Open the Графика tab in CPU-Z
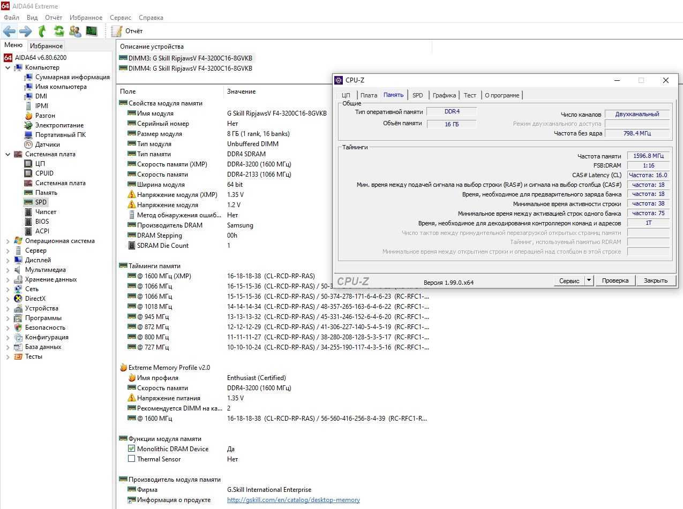683x509 pixels. (x=445, y=95)
